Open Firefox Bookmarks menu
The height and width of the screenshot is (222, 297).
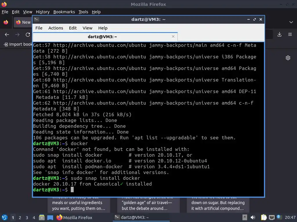(x=64, y=12)
